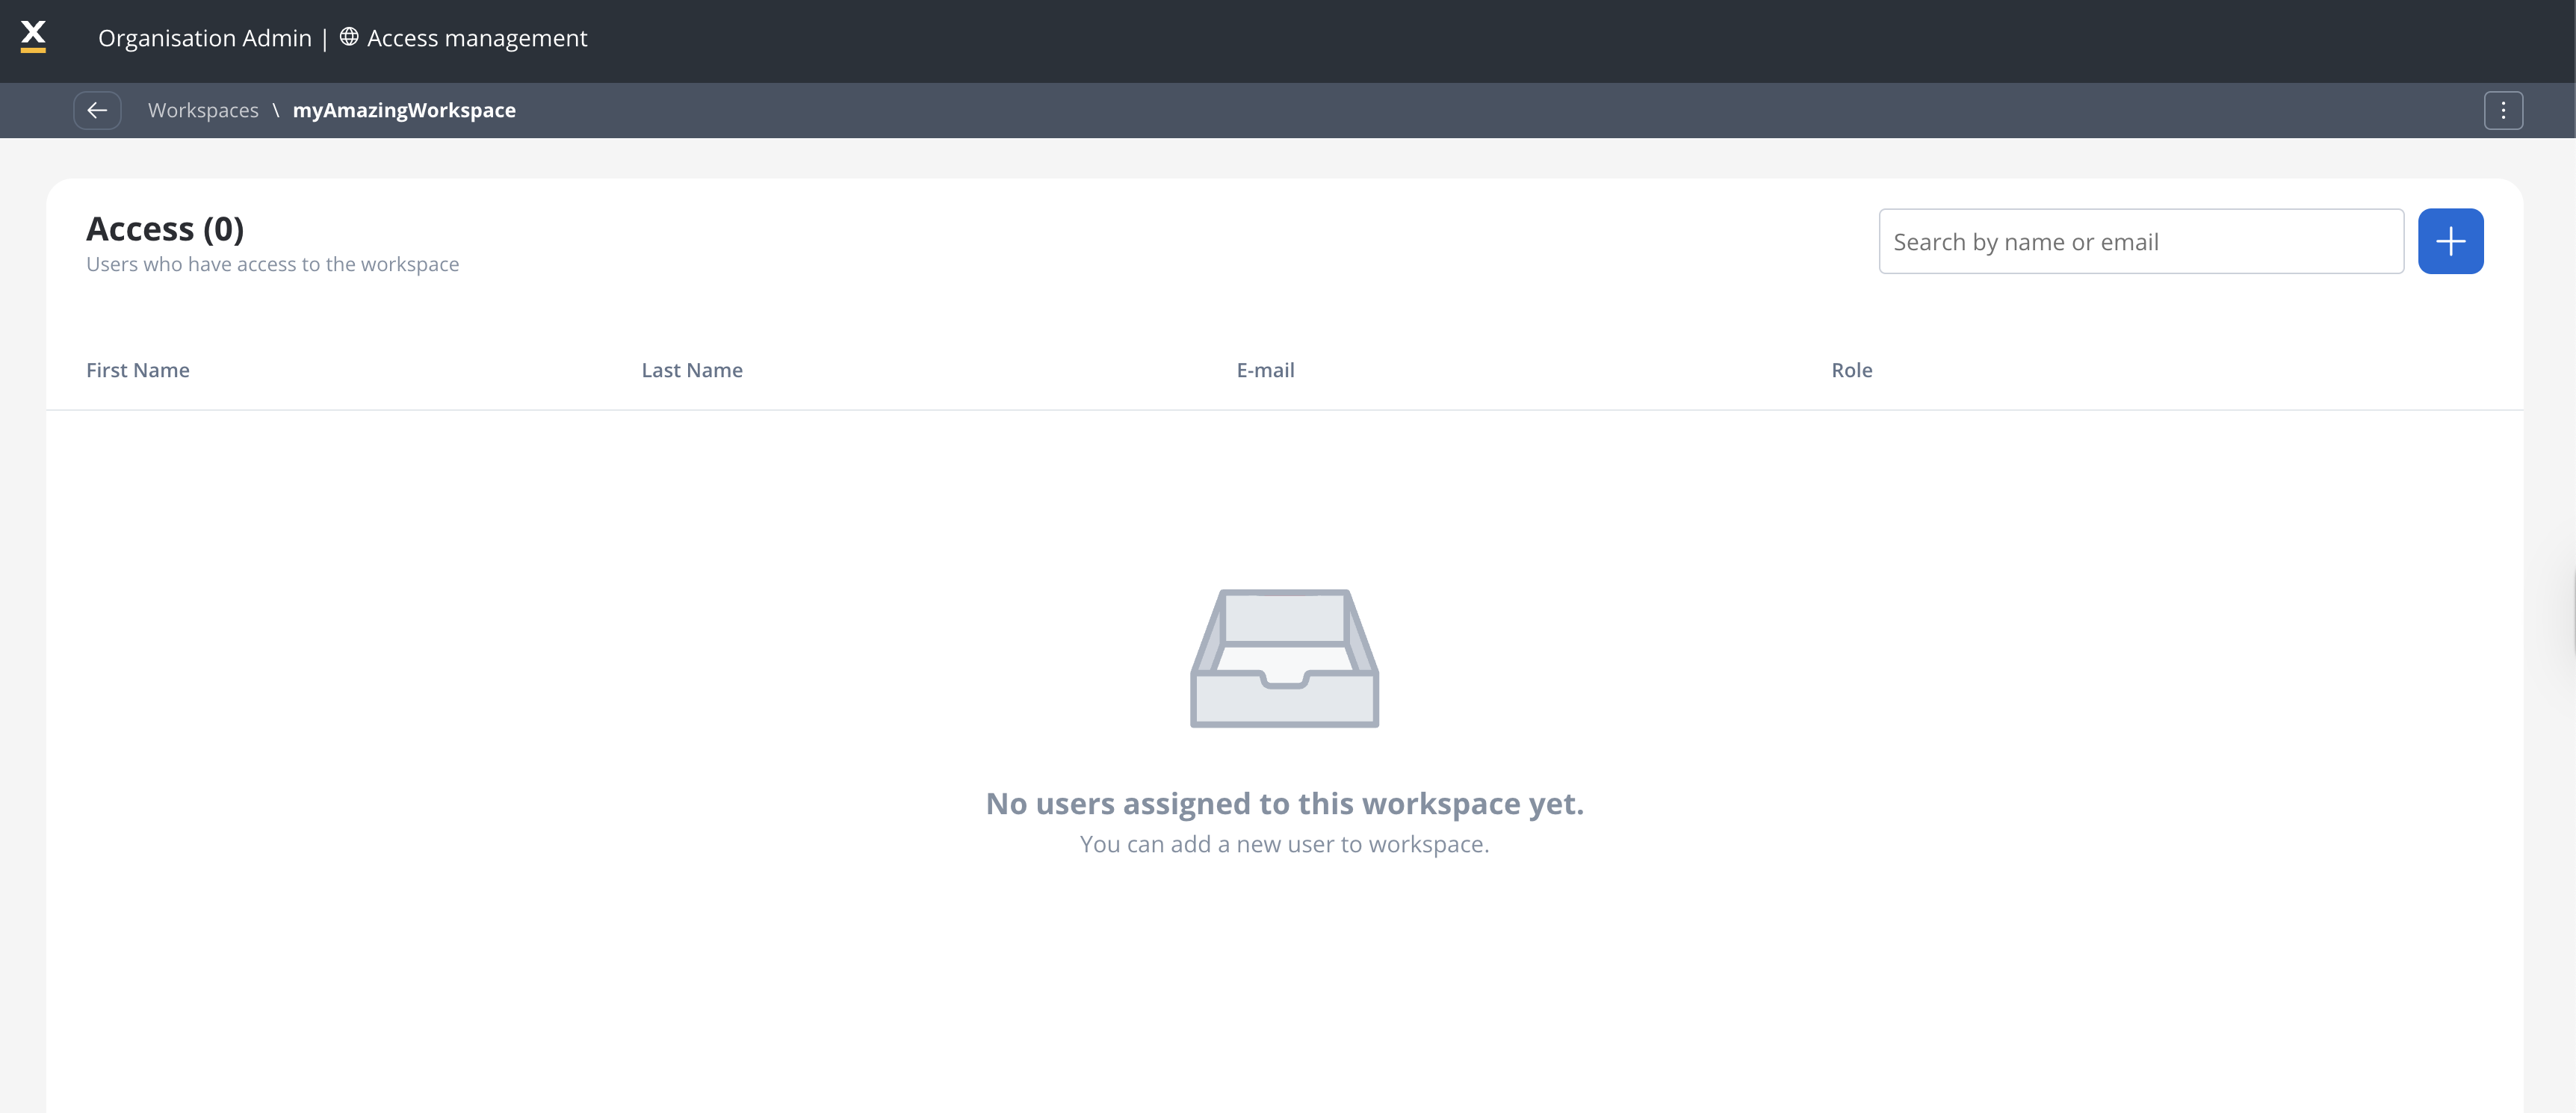Open Organisation Admin in top bar
The height and width of the screenshot is (1113, 2576).
[205, 38]
